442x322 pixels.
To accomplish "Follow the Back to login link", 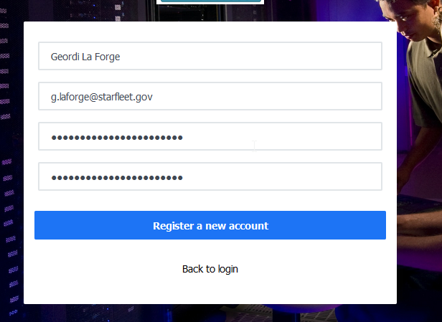I will coord(210,269).
